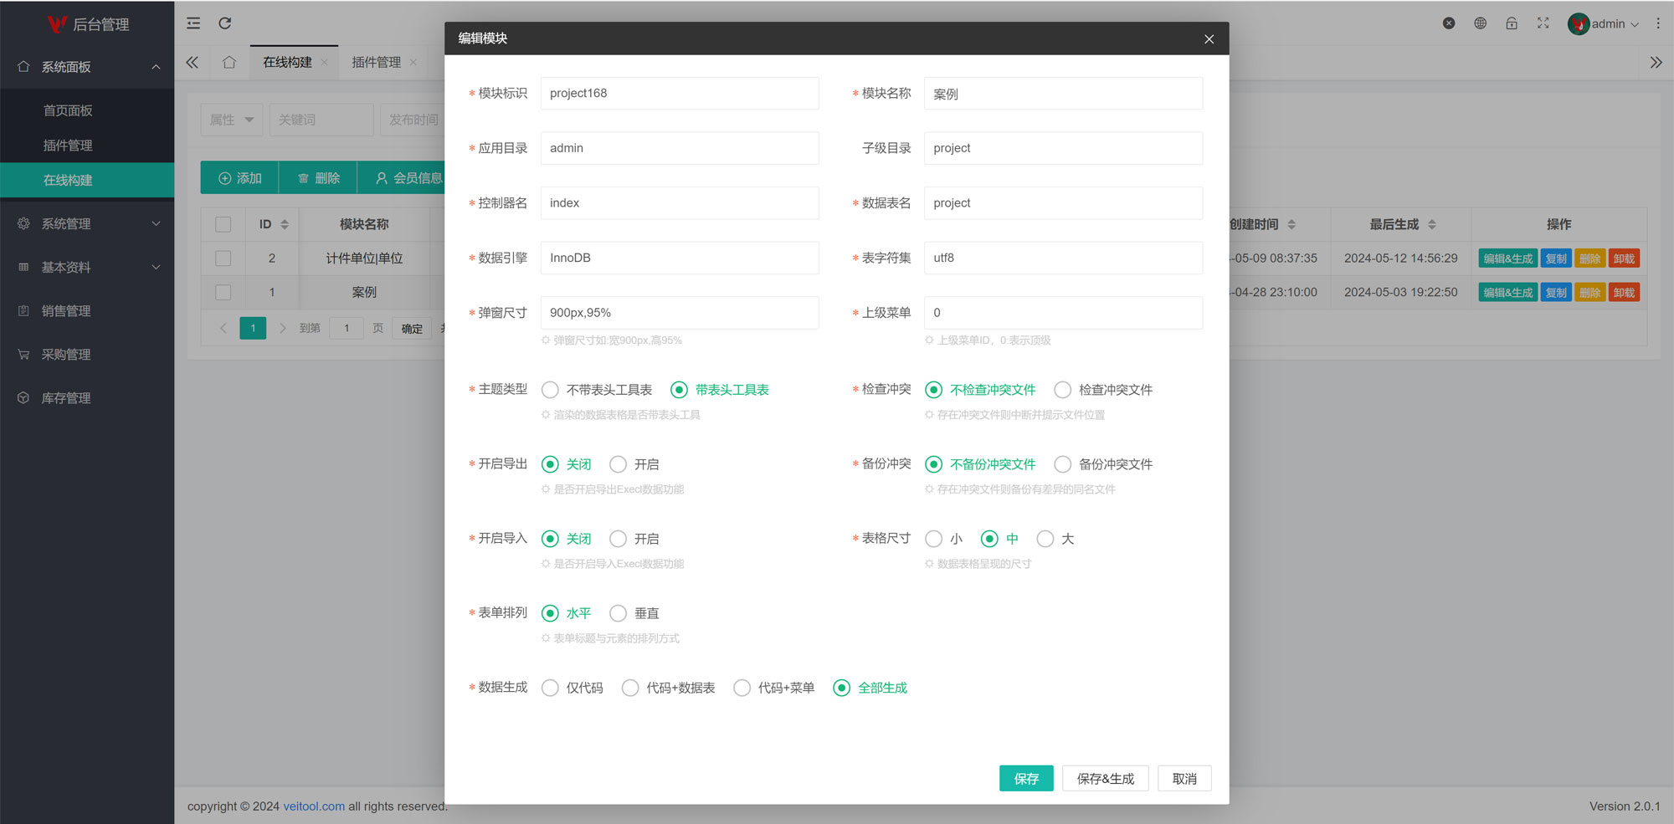Open the admin user dropdown
Screen dimensions: 1674x824
click(x=1605, y=24)
